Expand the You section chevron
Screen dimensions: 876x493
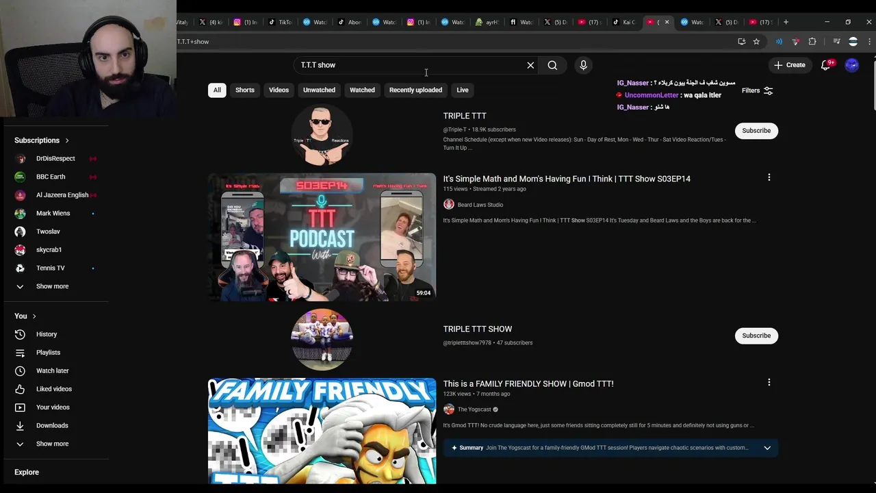[x=34, y=316]
